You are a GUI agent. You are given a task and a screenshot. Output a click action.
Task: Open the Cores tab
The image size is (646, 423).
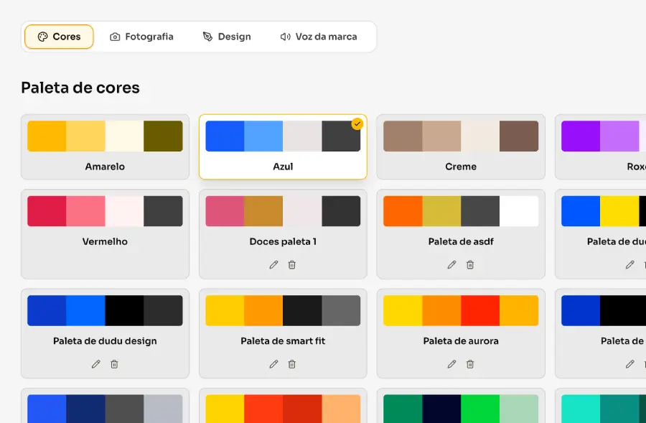pyautogui.click(x=59, y=37)
